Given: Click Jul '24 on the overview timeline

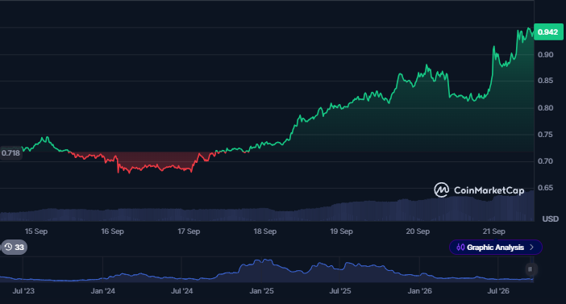Looking at the screenshot, I should 182,291.
